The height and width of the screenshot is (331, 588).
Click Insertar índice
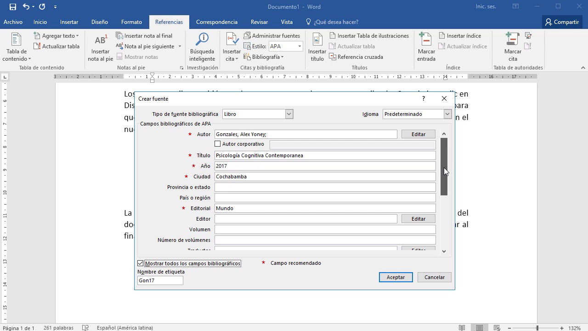[460, 36]
